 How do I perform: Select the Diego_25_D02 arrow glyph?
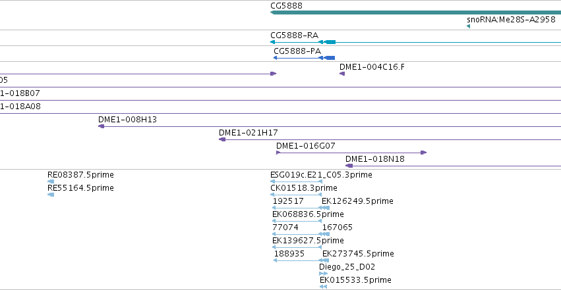pos(323,274)
